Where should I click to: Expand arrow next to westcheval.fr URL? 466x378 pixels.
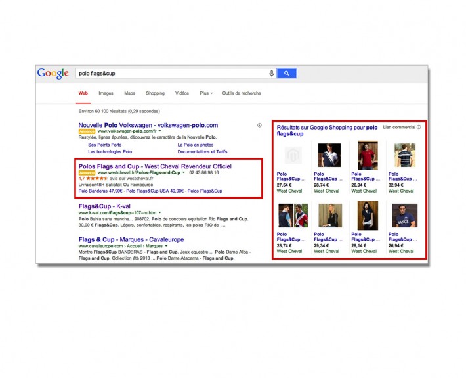184,172
